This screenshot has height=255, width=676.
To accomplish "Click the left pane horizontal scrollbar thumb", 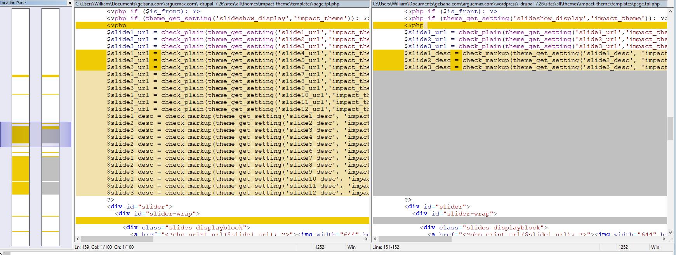I will [117, 239].
